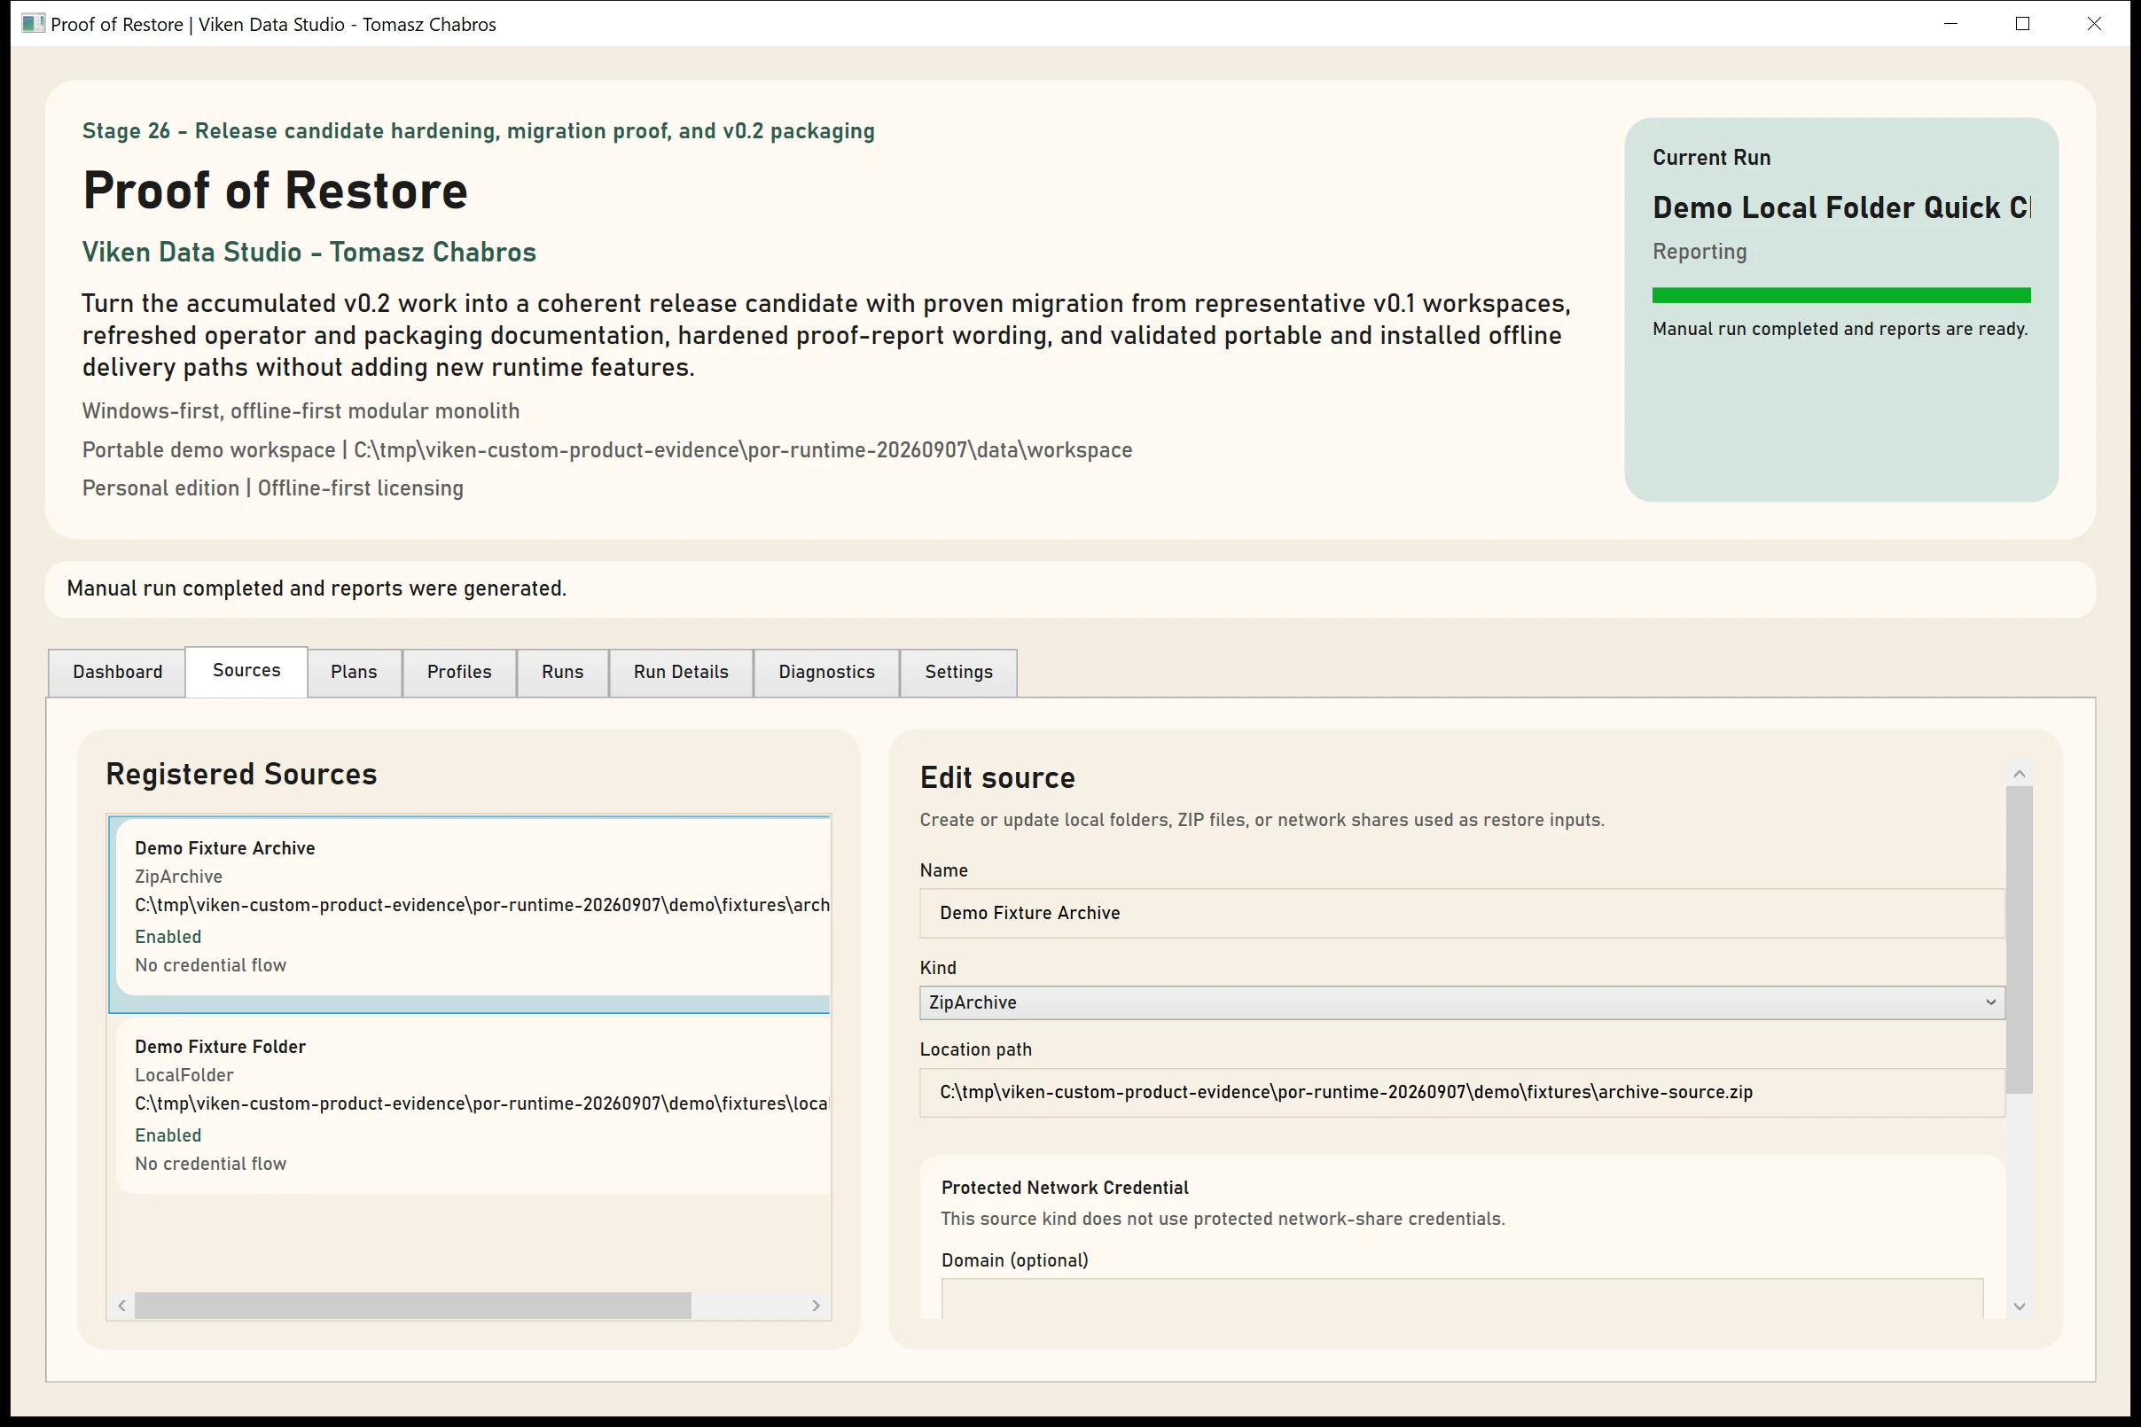Click the Edit source scroll-up arrow
The width and height of the screenshot is (2141, 1427).
tap(2019, 774)
